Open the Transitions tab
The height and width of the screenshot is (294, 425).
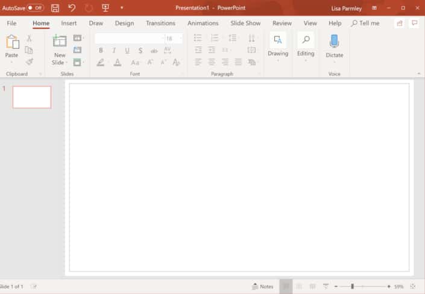tap(160, 23)
